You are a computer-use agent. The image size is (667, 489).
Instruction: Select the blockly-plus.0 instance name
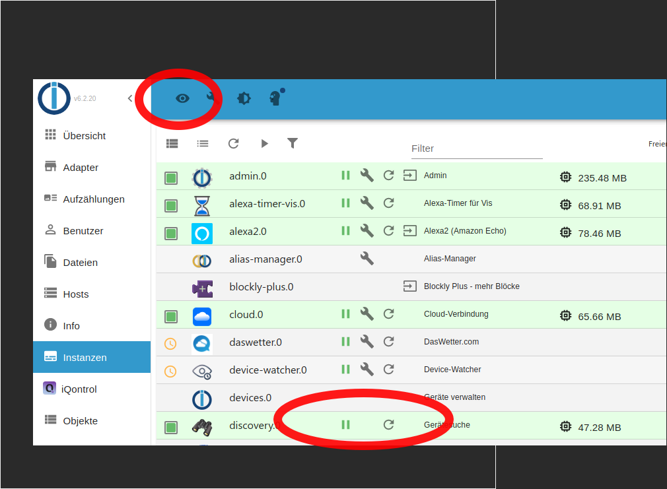tap(261, 287)
